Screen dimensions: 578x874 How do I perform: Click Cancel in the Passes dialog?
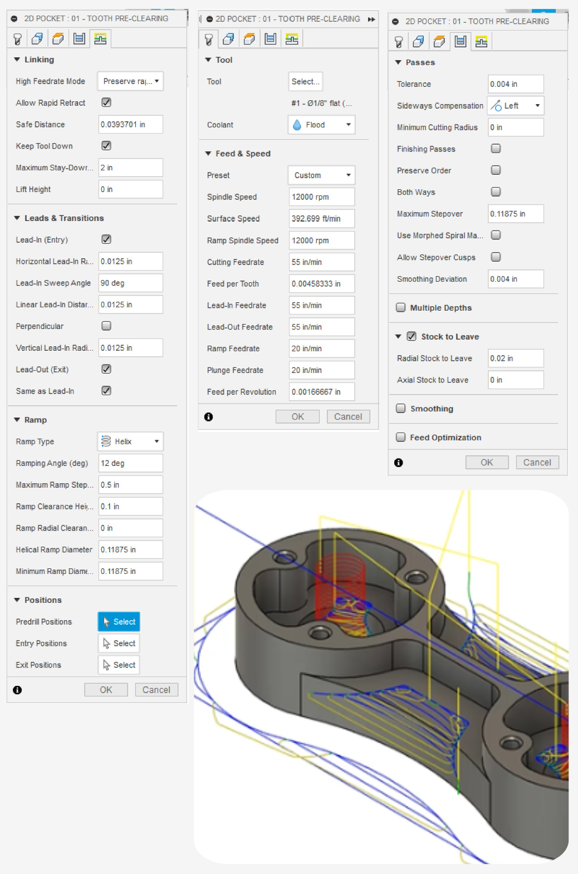(537, 463)
